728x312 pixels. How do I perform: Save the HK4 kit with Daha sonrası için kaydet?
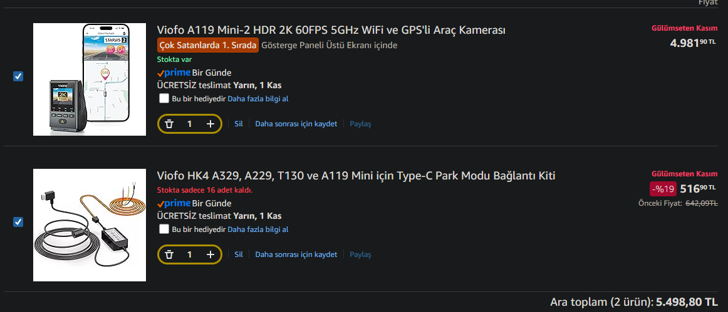coord(296,254)
